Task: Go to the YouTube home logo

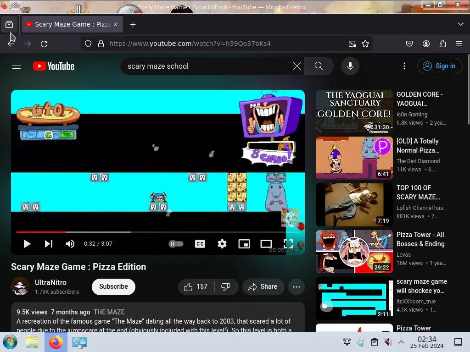Action: click(54, 66)
